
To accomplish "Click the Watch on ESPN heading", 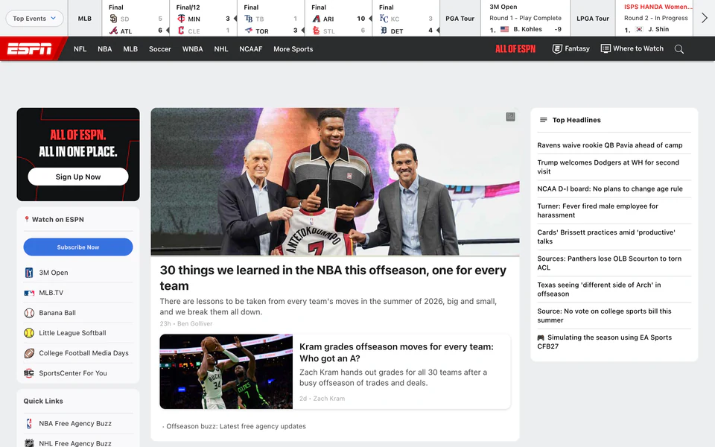I will pos(58,219).
